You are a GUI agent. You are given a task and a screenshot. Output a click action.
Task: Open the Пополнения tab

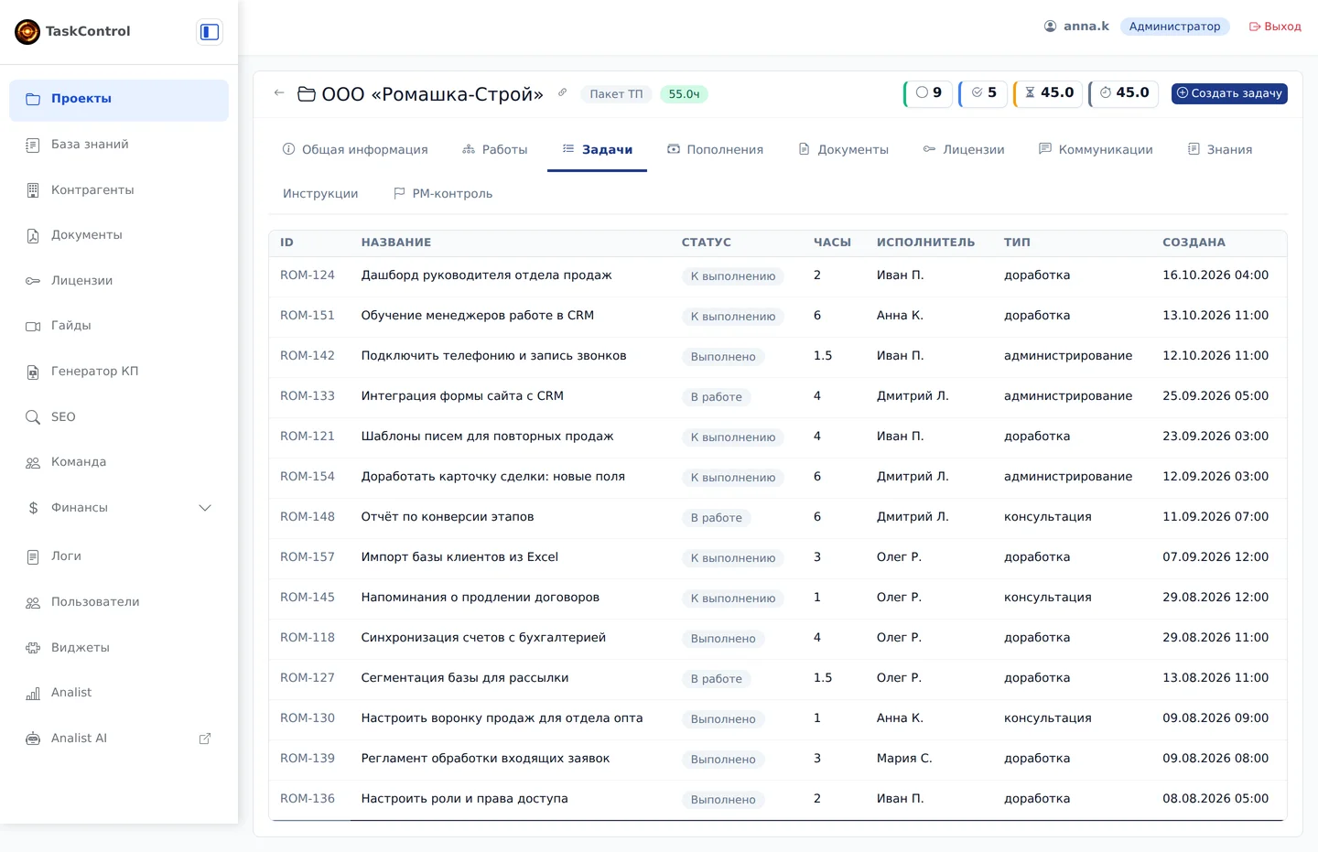click(715, 150)
